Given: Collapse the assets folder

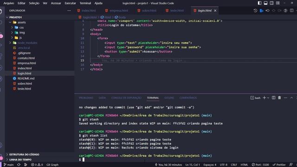Looking at the screenshot, I should [10, 22].
